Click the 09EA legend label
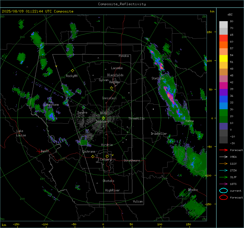The width and height of the screenshot is (244, 228). point(233,157)
